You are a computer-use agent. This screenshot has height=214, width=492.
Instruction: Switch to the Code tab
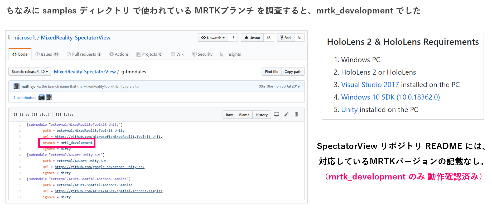pyautogui.click(x=20, y=54)
